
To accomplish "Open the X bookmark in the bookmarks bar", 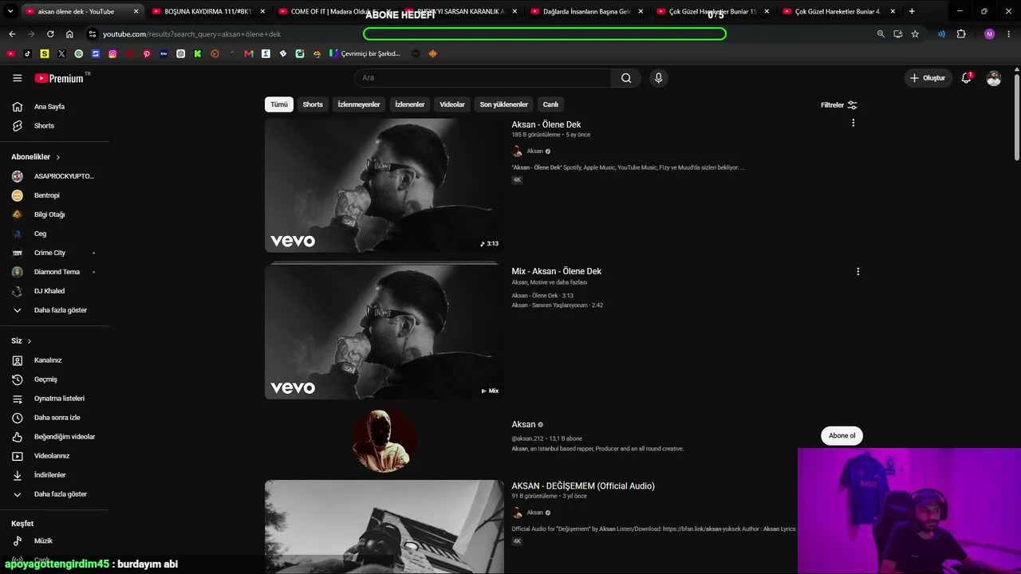I will pyautogui.click(x=61, y=53).
